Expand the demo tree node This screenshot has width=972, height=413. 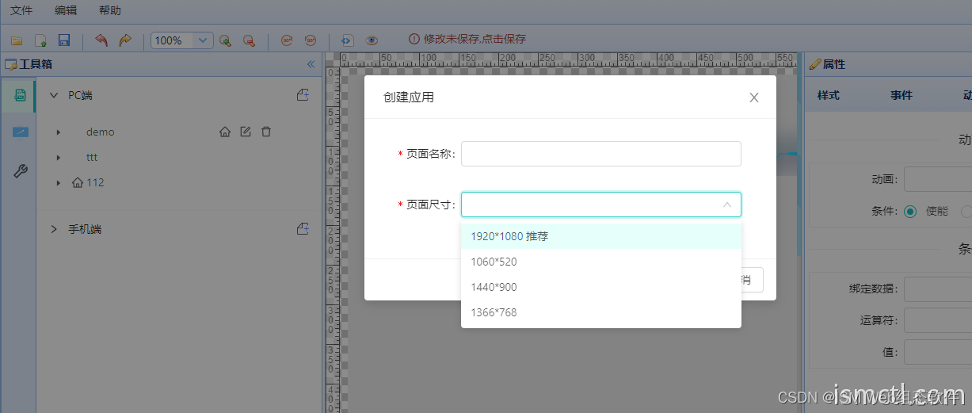[x=59, y=132]
